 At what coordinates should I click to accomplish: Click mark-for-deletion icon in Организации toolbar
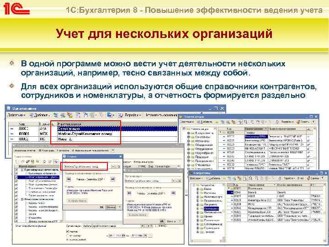pyautogui.click(x=69, y=115)
